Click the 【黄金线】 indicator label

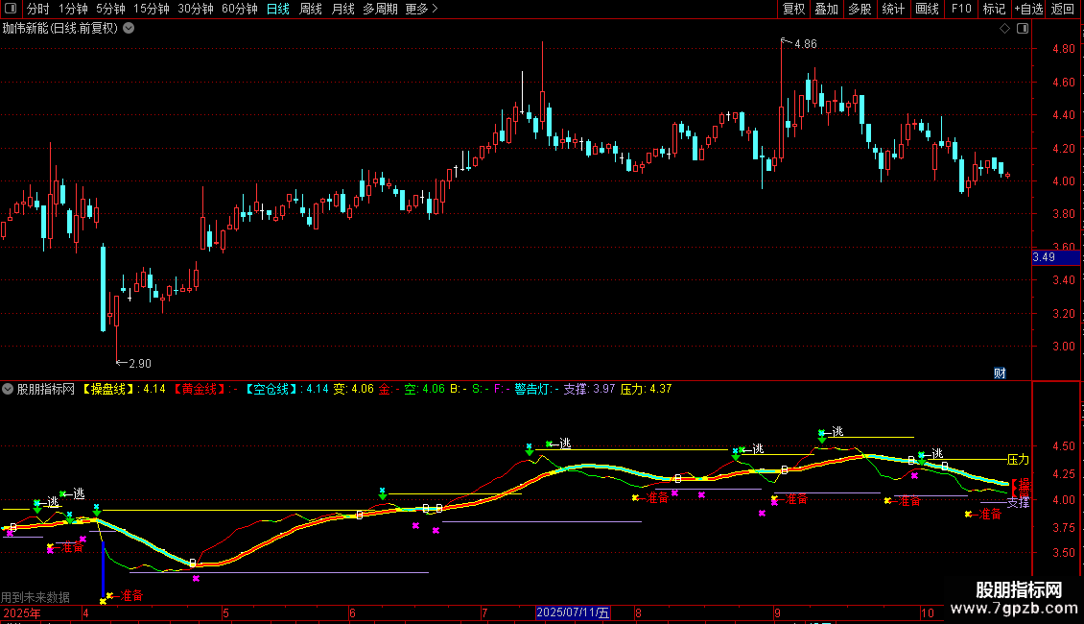pos(200,389)
